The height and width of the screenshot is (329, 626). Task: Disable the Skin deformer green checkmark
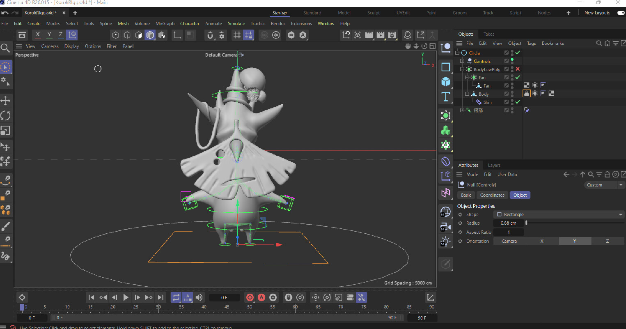(518, 102)
